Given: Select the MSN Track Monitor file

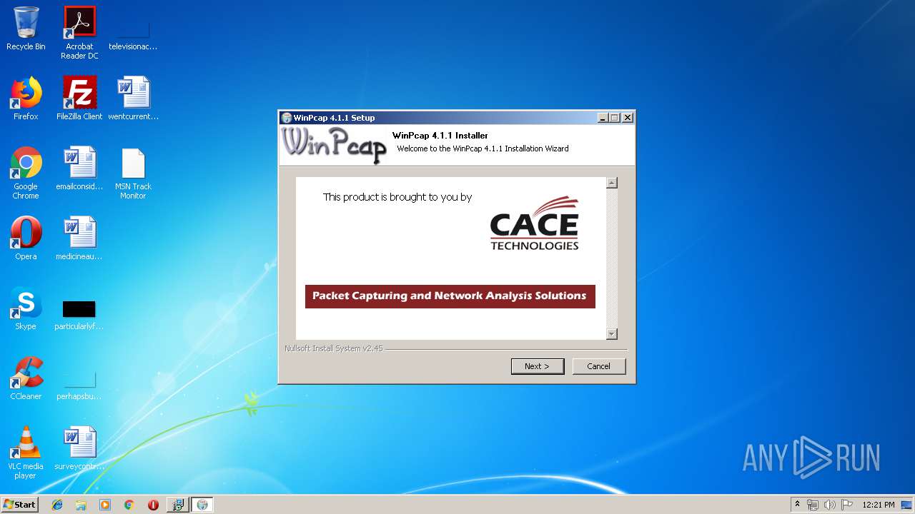Looking at the screenshot, I should click(x=133, y=173).
